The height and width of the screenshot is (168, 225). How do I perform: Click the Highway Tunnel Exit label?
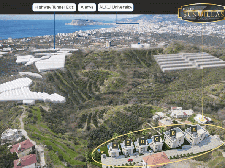(x=54, y=7)
